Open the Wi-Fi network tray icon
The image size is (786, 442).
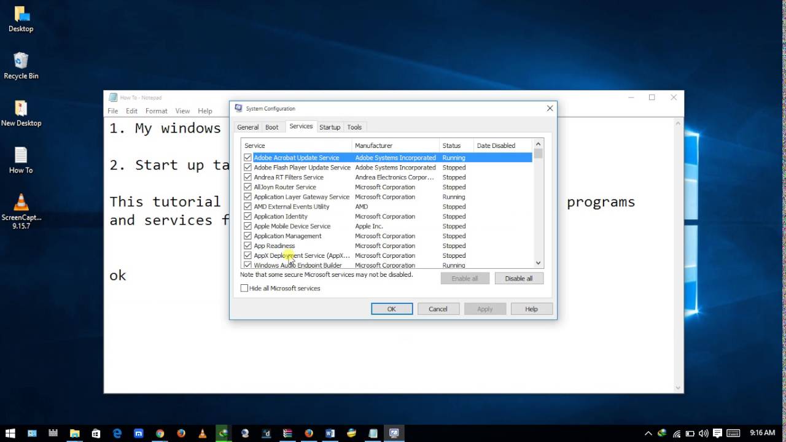677,433
